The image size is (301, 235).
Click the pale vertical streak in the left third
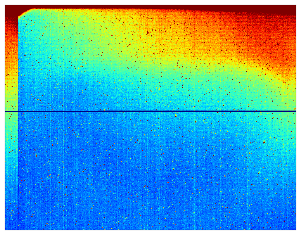(63, 150)
